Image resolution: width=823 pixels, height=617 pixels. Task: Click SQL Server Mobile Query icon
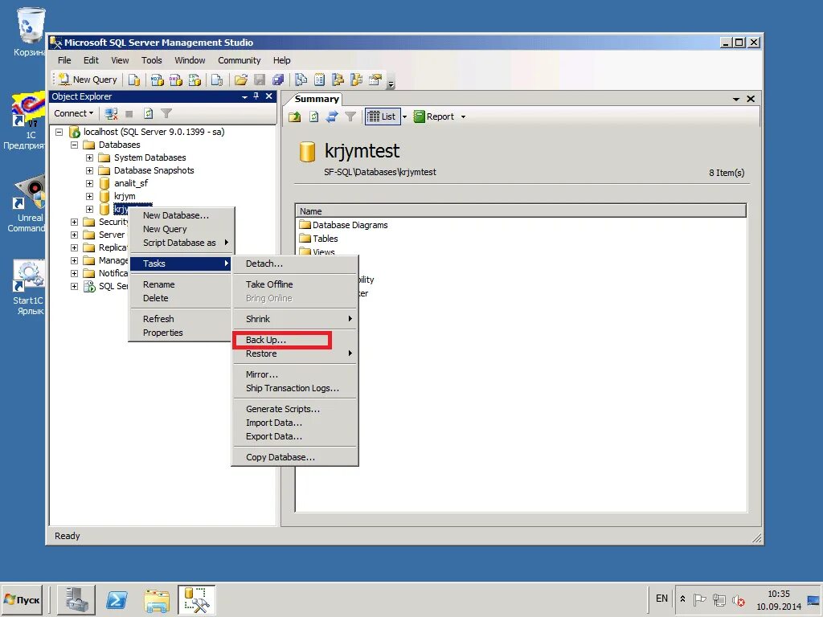click(x=217, y=80)
